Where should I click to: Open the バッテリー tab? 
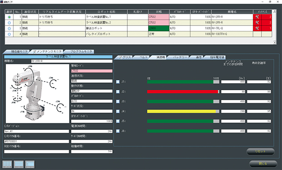click(179, 57)
